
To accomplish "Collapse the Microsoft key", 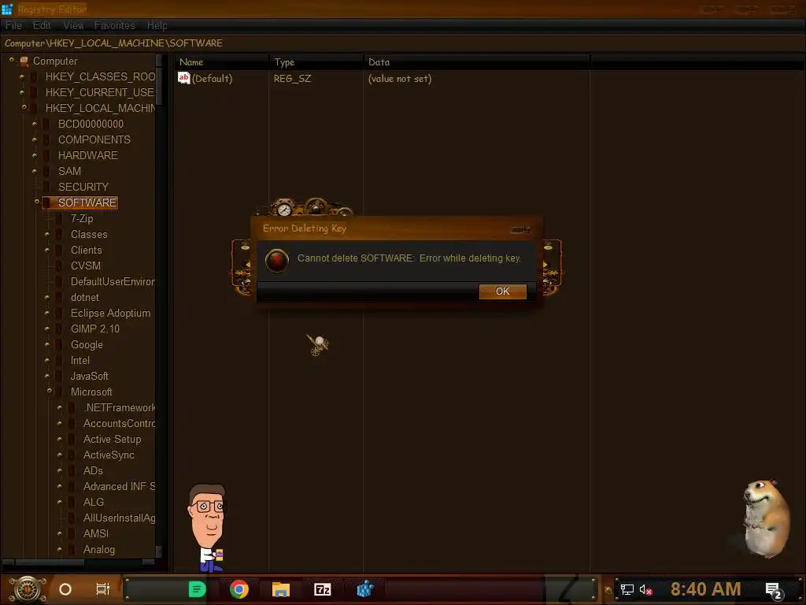I will [50, 391].
